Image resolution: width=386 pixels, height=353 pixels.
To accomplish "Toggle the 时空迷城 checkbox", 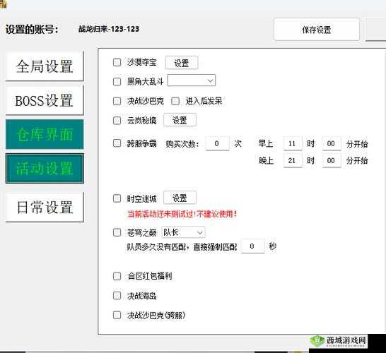I will 117,198.
